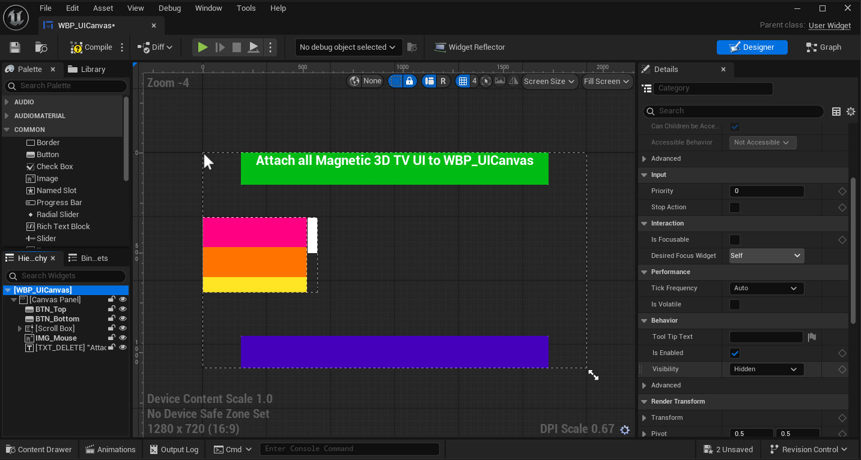This screenshot has height=460, width=861.
Task: Click the outline lock icon in viewport toolbar
Action: [x=409, y=81]
